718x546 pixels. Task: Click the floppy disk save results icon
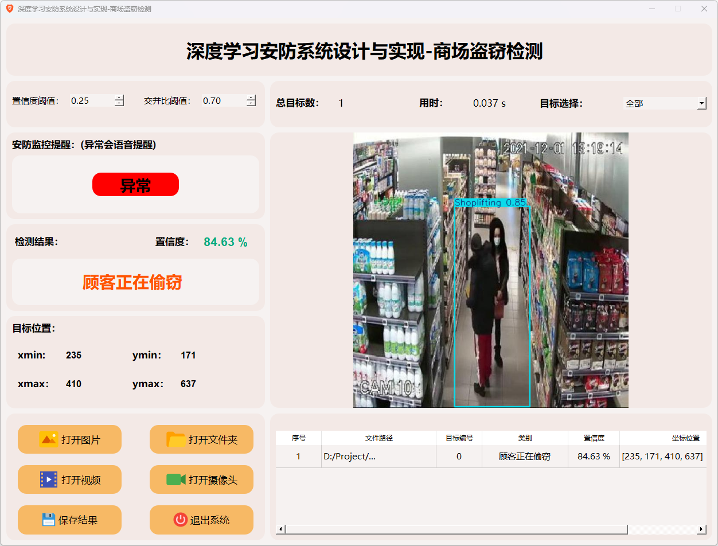pyautogui.click(x=49, y=520)
